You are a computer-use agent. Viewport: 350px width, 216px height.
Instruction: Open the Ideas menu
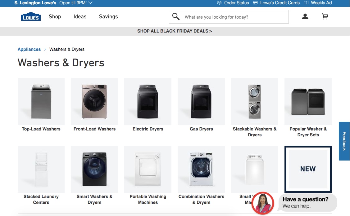(x=80, y=16)
